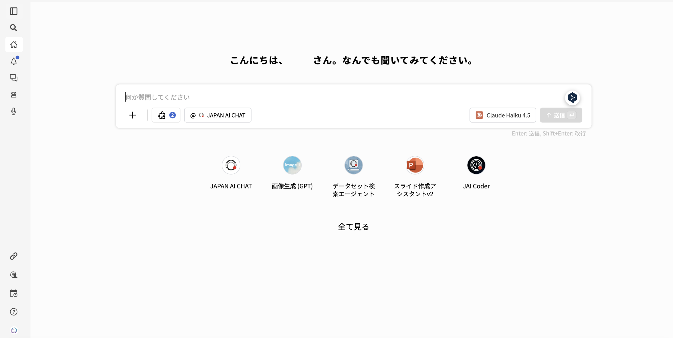Click the user avatar at sidebar bottom
Screen dimensions: 673x338
[14, 330]
